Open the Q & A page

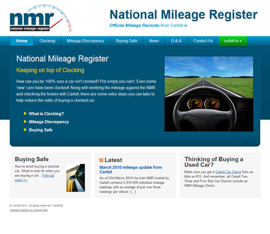click(176, 41)
